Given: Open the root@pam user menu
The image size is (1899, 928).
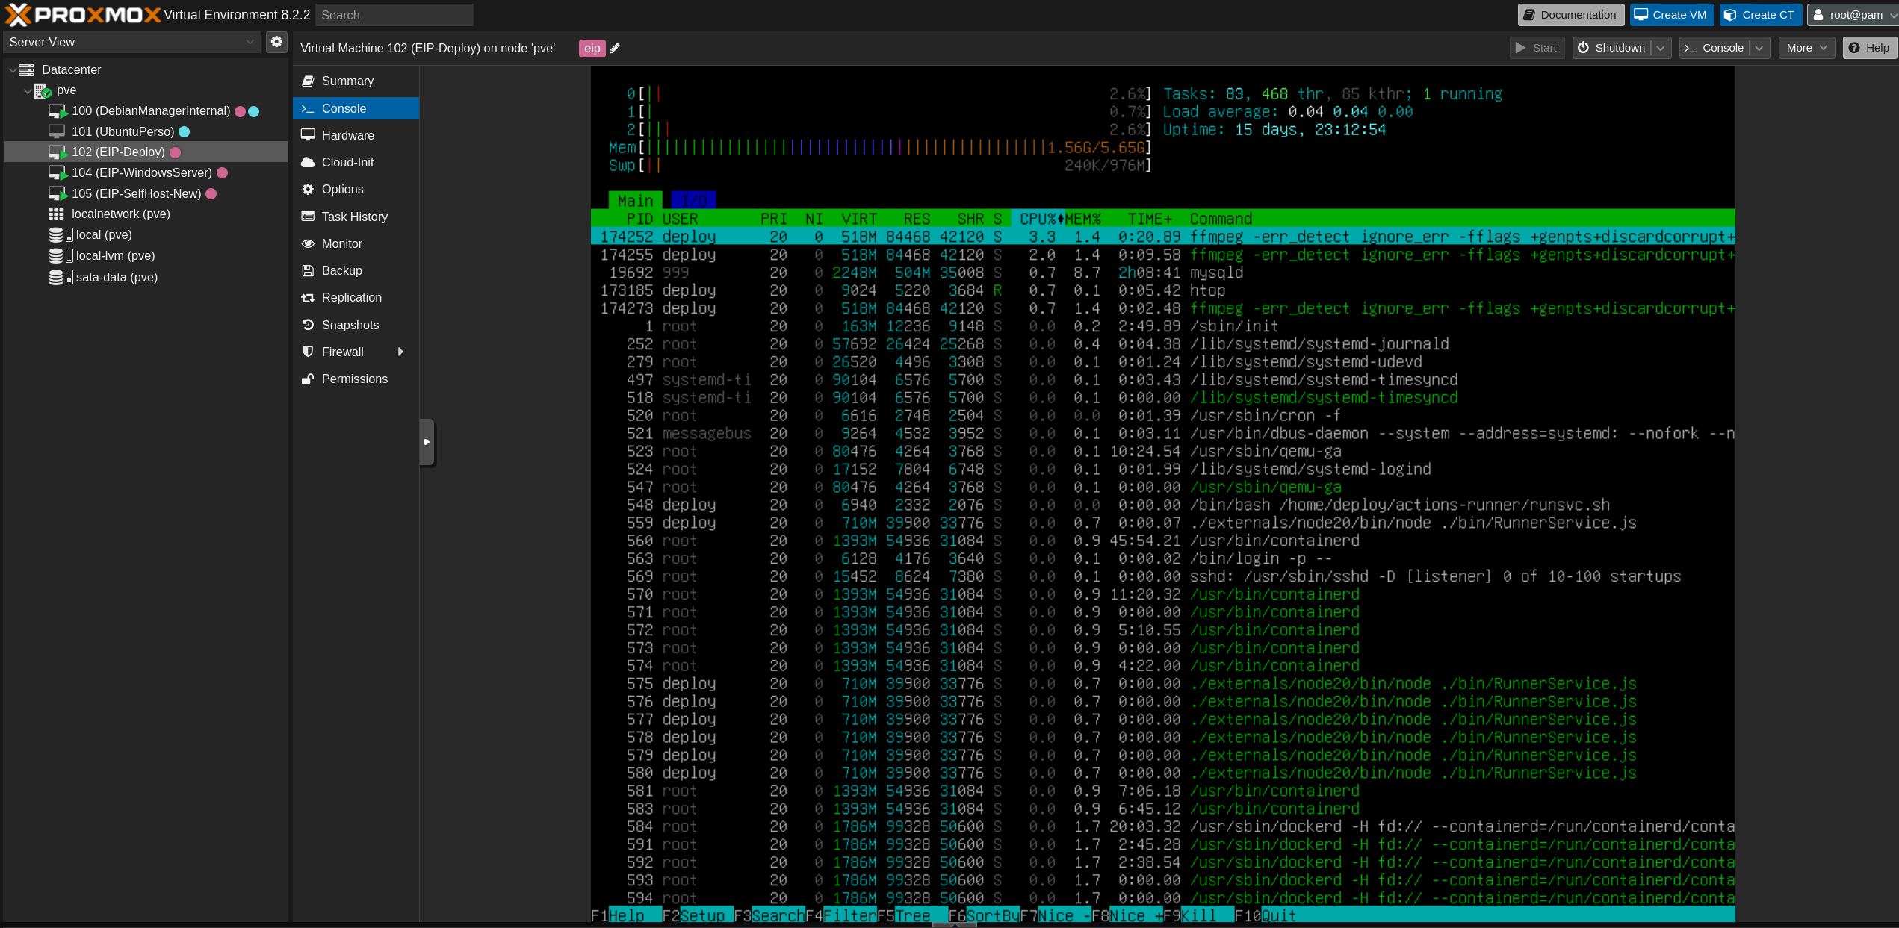Looking at the screenshot, I should pyautogui.click(x=1853, y=15).
